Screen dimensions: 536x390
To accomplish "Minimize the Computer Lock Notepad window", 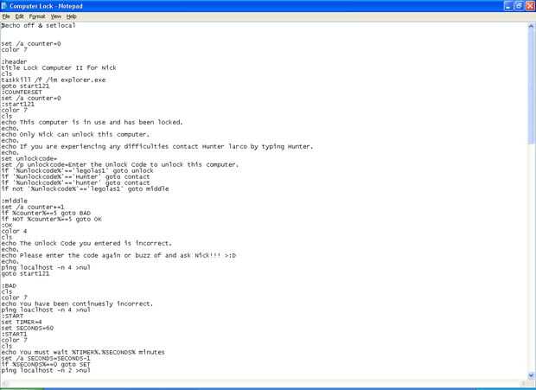I will click(x=508, y=6).
